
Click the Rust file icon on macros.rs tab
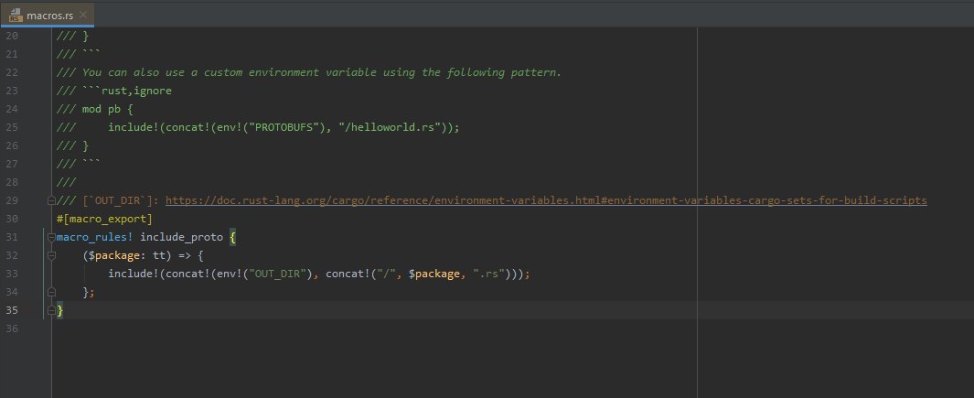(x=16, y=15)
